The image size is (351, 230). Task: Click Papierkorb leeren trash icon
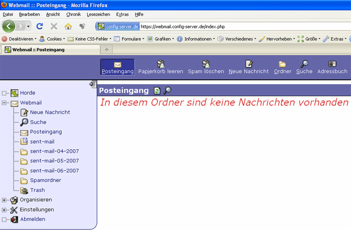pos(160,64)
